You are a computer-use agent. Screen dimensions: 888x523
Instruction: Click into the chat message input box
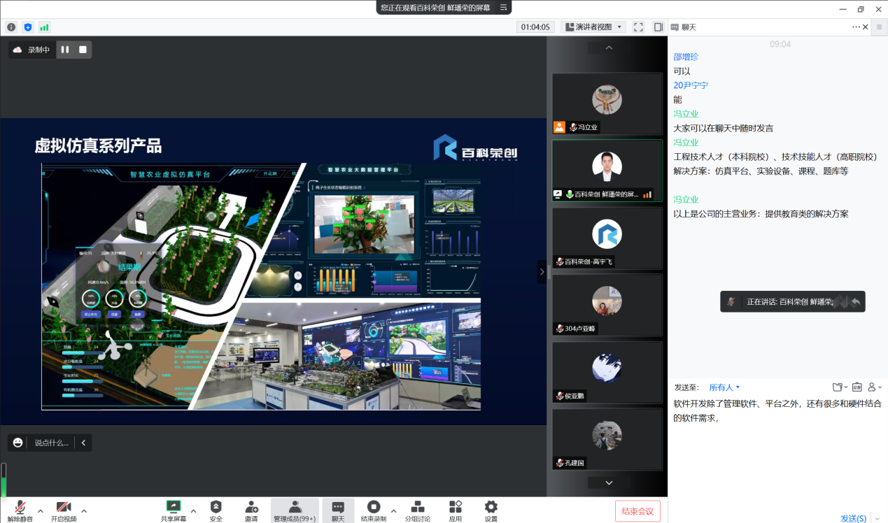point(777,454)
